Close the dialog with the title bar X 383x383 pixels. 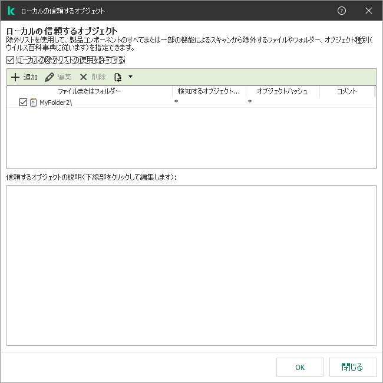tap(369, 11)
